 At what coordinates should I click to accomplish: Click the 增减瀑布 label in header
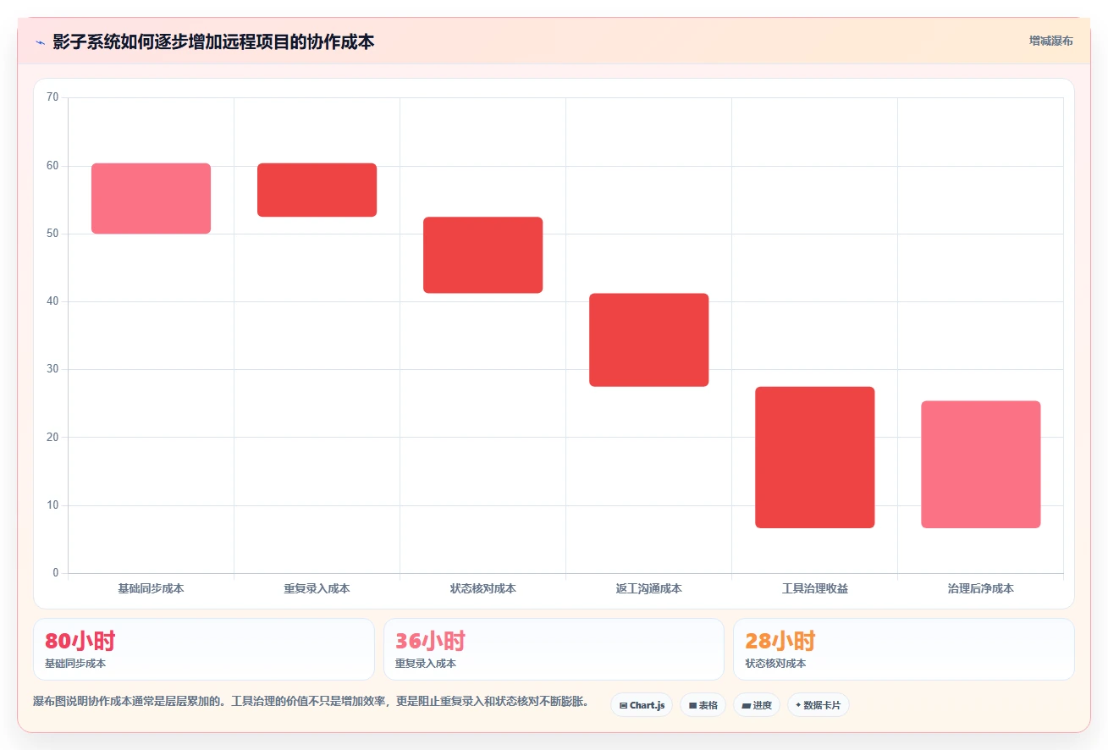(1051, 41)
